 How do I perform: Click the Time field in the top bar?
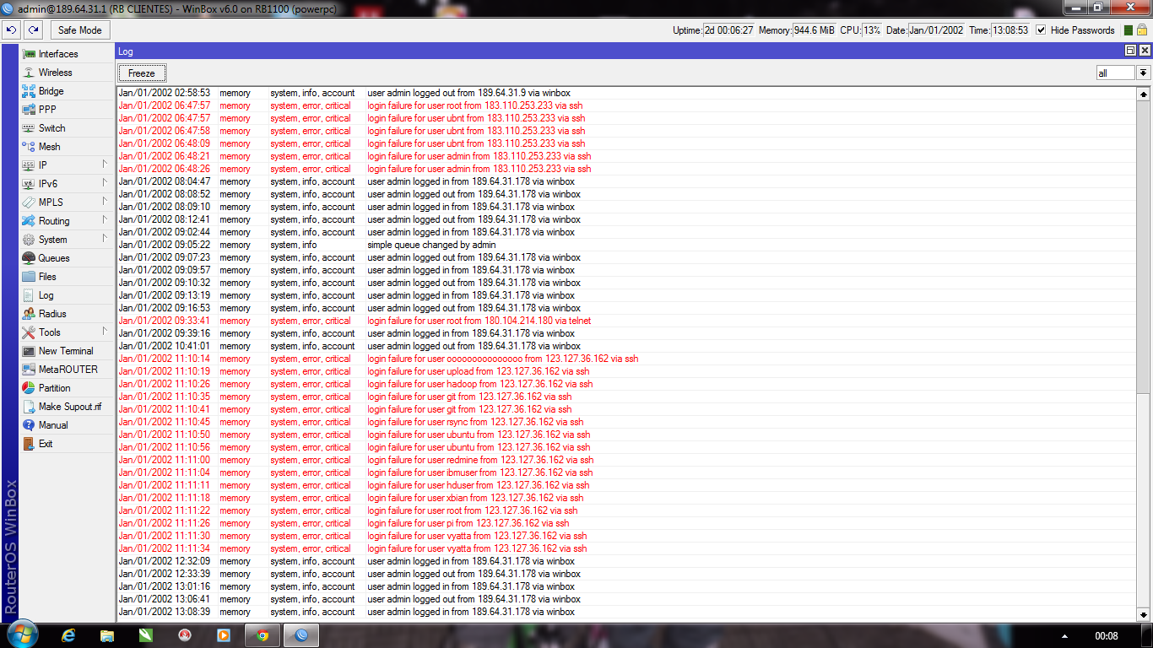(x=1010, y=30)
